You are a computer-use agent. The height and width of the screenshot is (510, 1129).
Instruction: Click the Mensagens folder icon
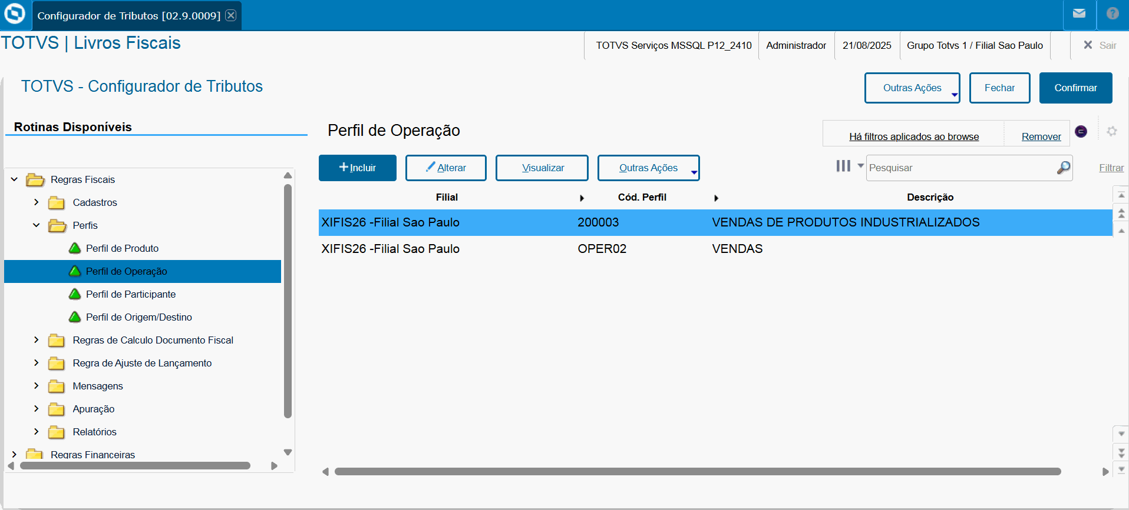pos(57,386)
